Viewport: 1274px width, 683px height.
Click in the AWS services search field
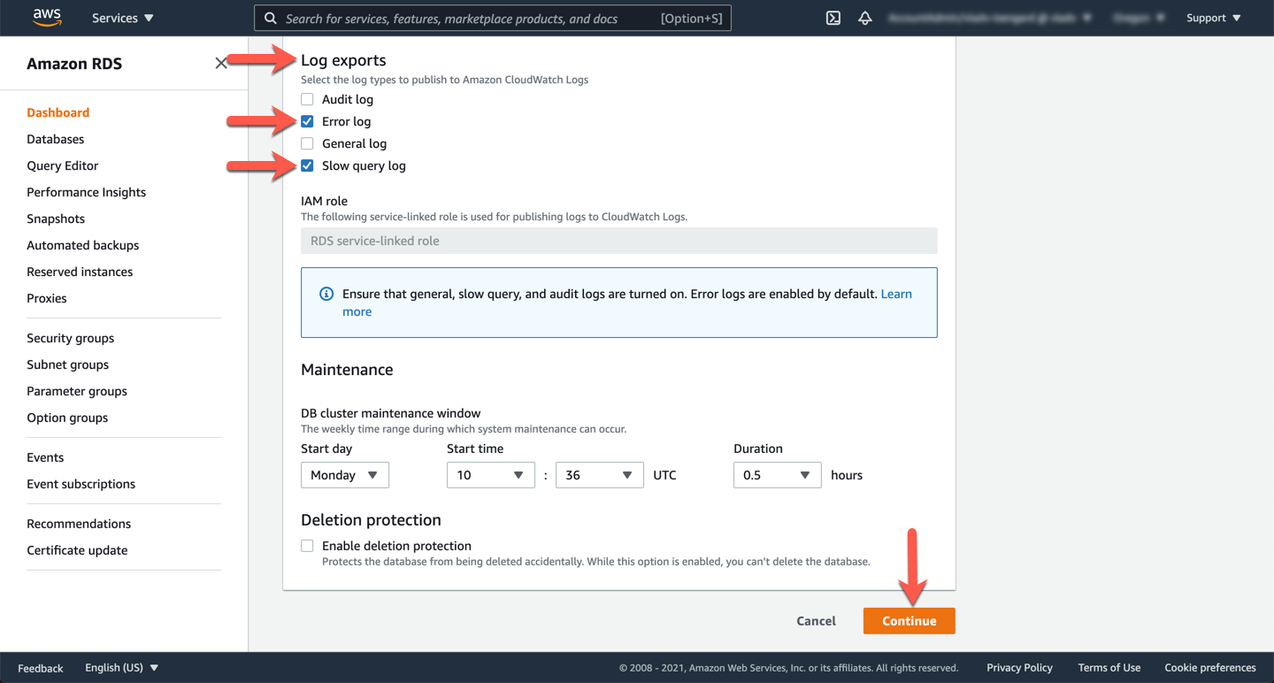tap(469, 18)
